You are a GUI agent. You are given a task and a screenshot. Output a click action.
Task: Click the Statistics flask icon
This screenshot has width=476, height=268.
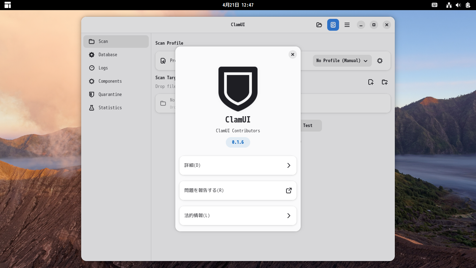click(x=92, y=108)
